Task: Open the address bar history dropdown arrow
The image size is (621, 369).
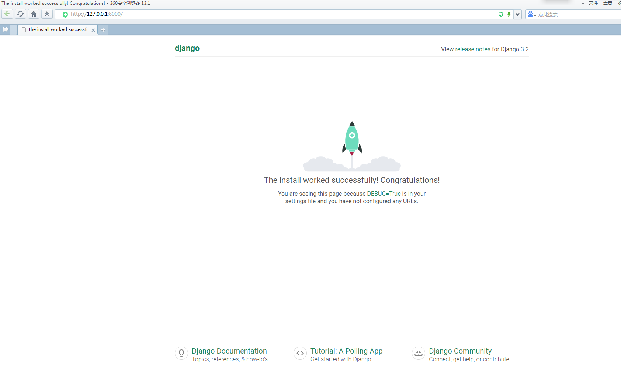Action: click(x=518, y=14)
